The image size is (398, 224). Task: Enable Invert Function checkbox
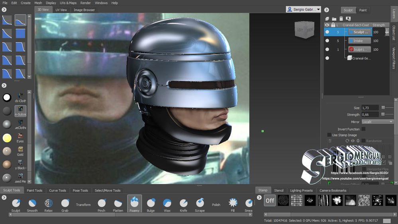[363, 129]
